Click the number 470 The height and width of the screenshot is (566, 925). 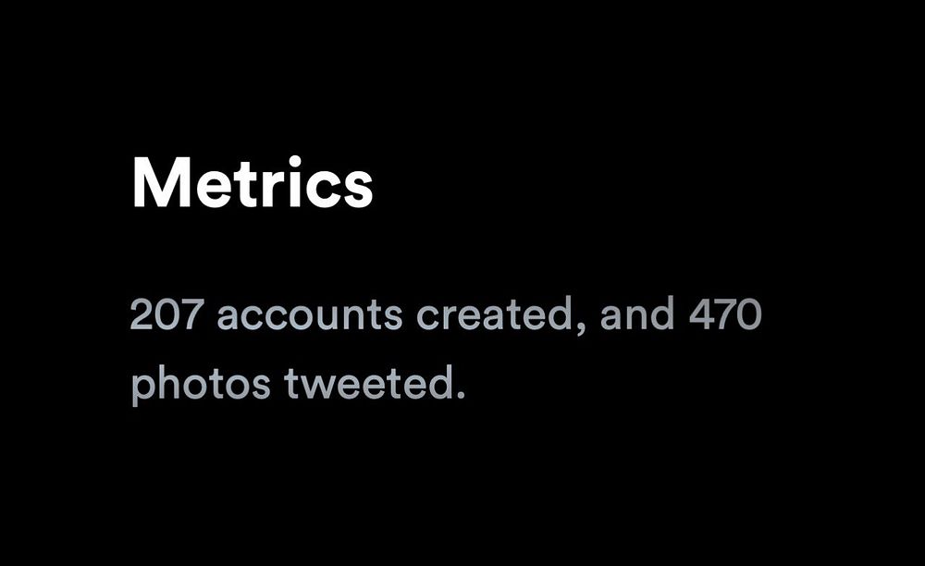(725, 314)
